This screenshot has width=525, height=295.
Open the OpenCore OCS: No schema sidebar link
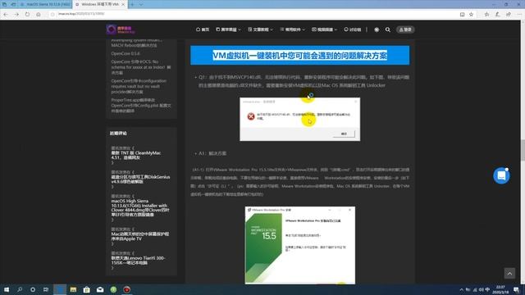[x=141, y=67]
